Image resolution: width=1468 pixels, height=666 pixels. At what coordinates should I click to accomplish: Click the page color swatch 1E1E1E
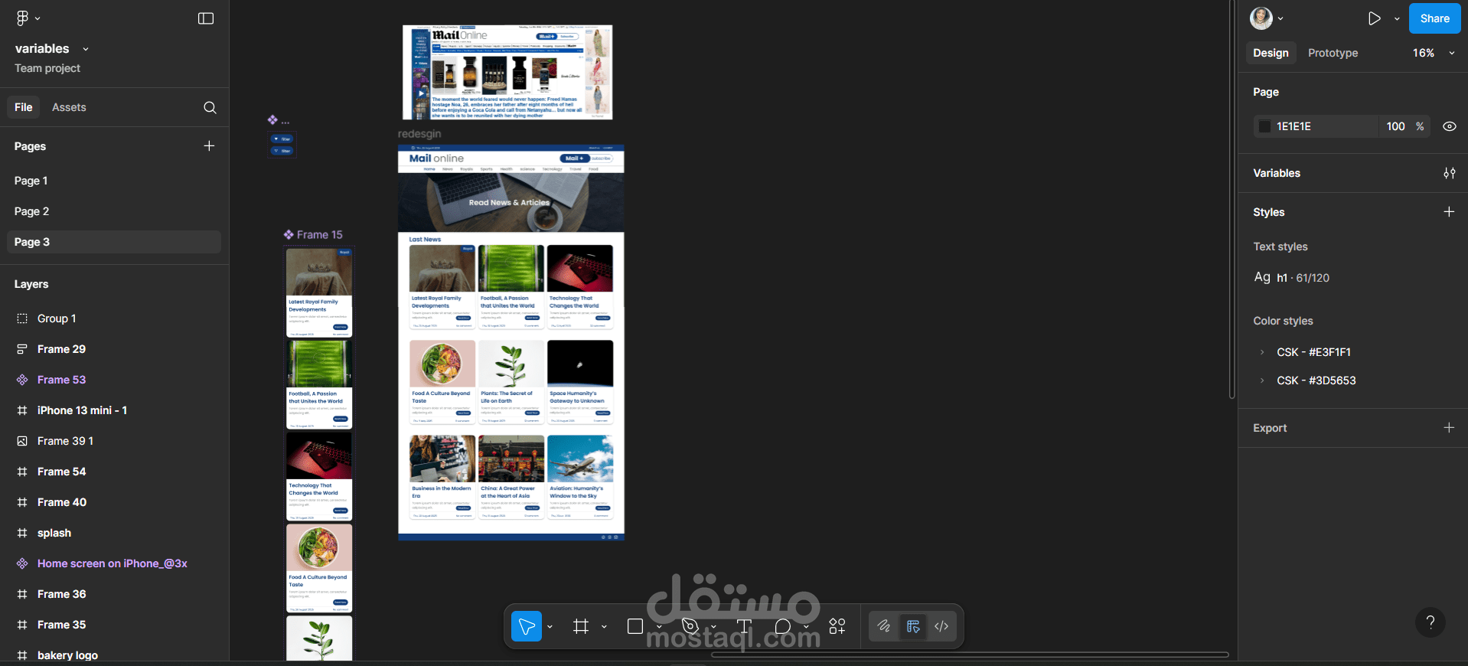[1264, 126]
